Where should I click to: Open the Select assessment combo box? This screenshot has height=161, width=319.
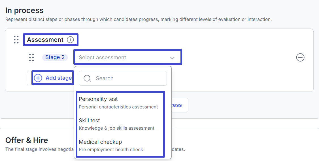pyautogui.click(x=128, y=57)
